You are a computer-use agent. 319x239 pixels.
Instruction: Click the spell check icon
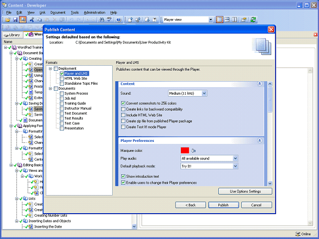pos(110,20)
